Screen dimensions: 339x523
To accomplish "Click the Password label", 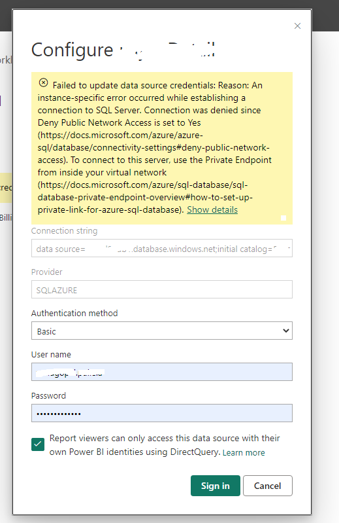I will [48, 395].
